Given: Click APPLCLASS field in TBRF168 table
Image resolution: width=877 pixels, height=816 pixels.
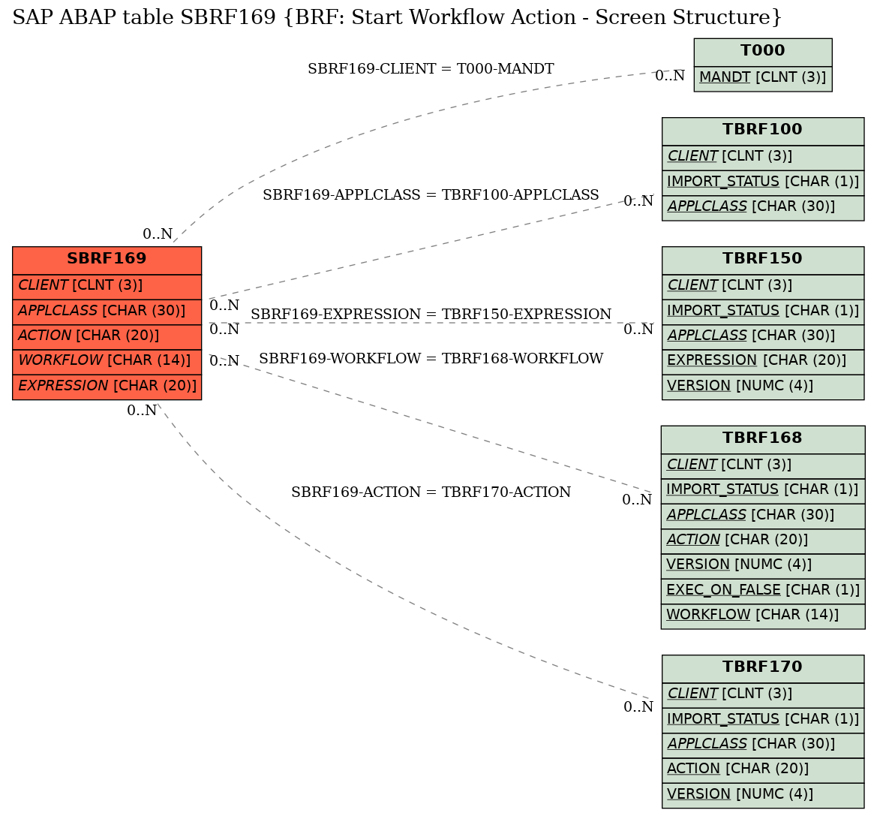Looking at the screenshot, I should point(763,516).
